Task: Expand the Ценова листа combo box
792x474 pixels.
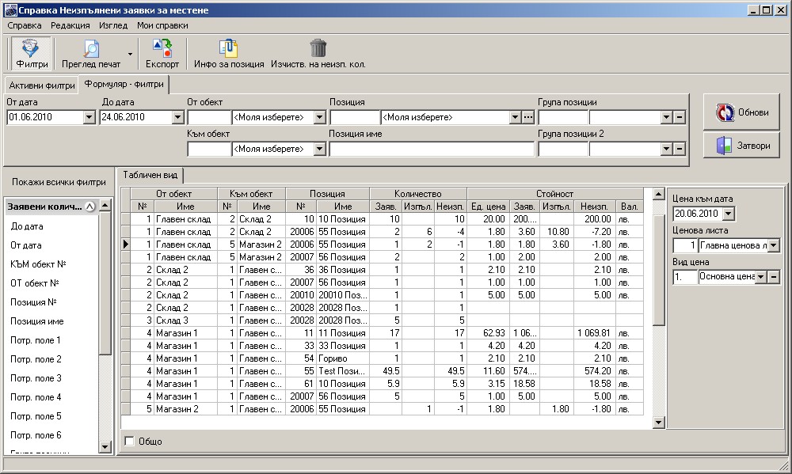Action: (773, 245)
